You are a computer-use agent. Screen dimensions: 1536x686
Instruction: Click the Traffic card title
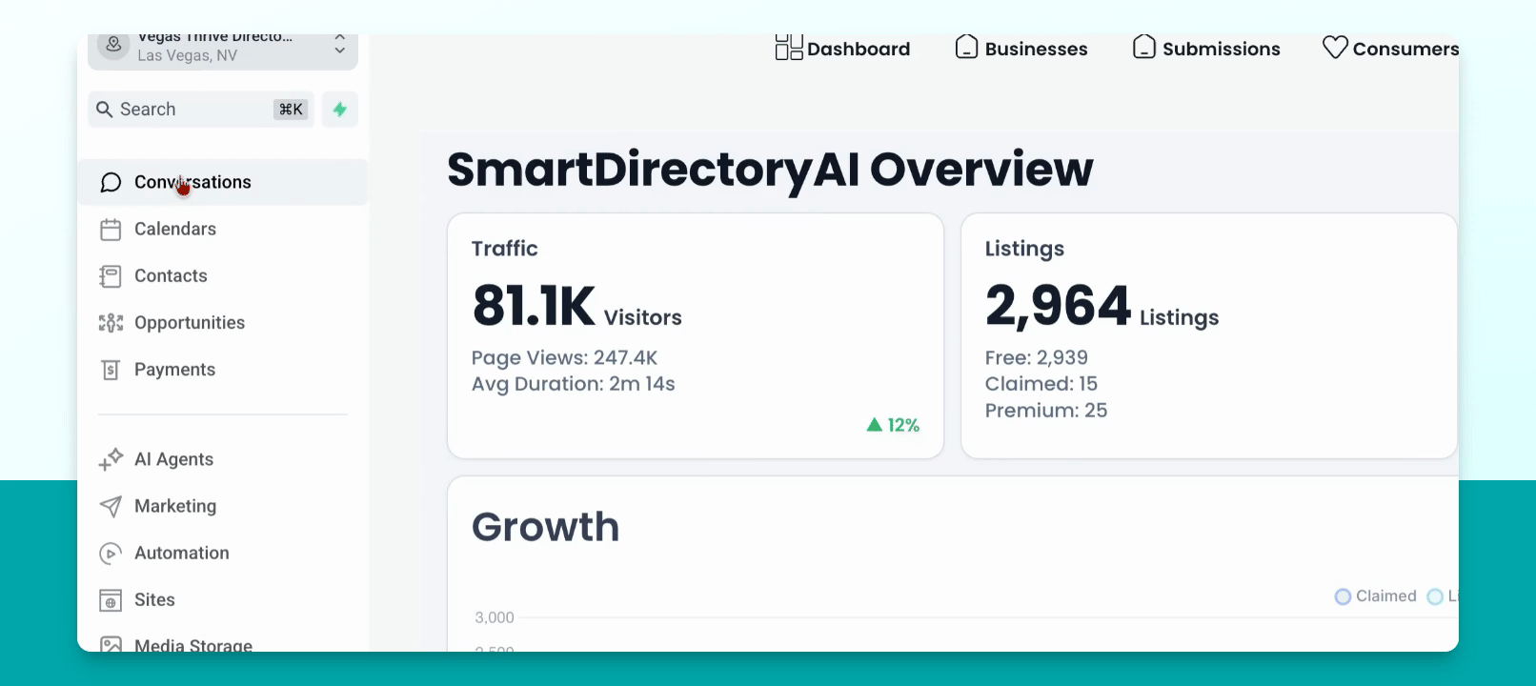point(505,249)
